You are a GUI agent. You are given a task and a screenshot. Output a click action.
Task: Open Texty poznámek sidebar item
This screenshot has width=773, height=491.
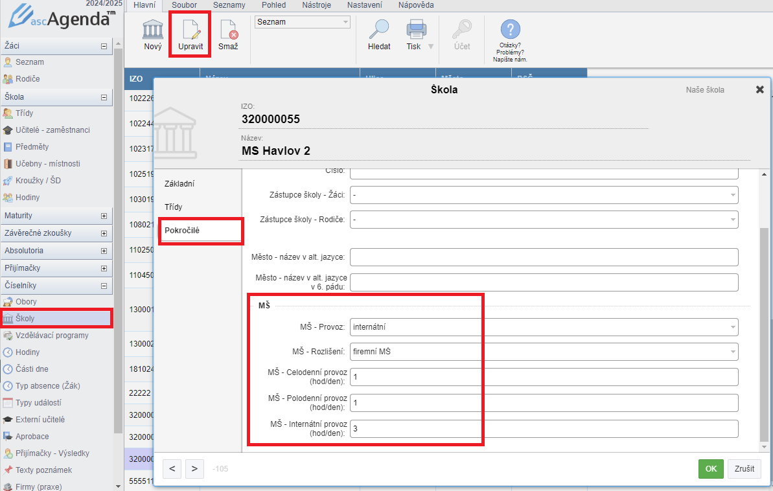43,470
